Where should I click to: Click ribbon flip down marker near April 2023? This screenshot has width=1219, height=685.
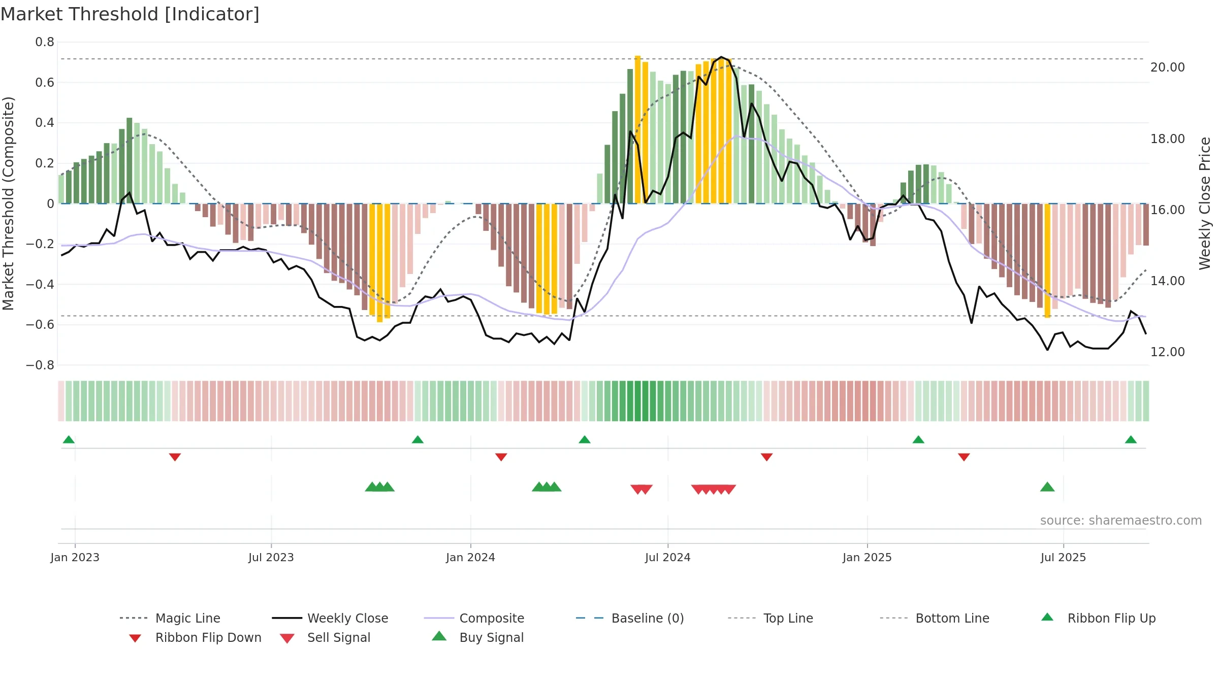[x=175, y=457]
